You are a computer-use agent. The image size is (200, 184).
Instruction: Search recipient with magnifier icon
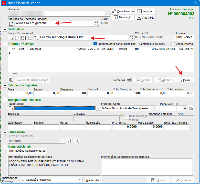(x=131, y=38)
